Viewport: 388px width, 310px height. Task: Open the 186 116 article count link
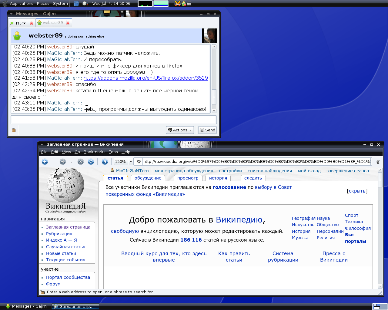pos(191,240)
